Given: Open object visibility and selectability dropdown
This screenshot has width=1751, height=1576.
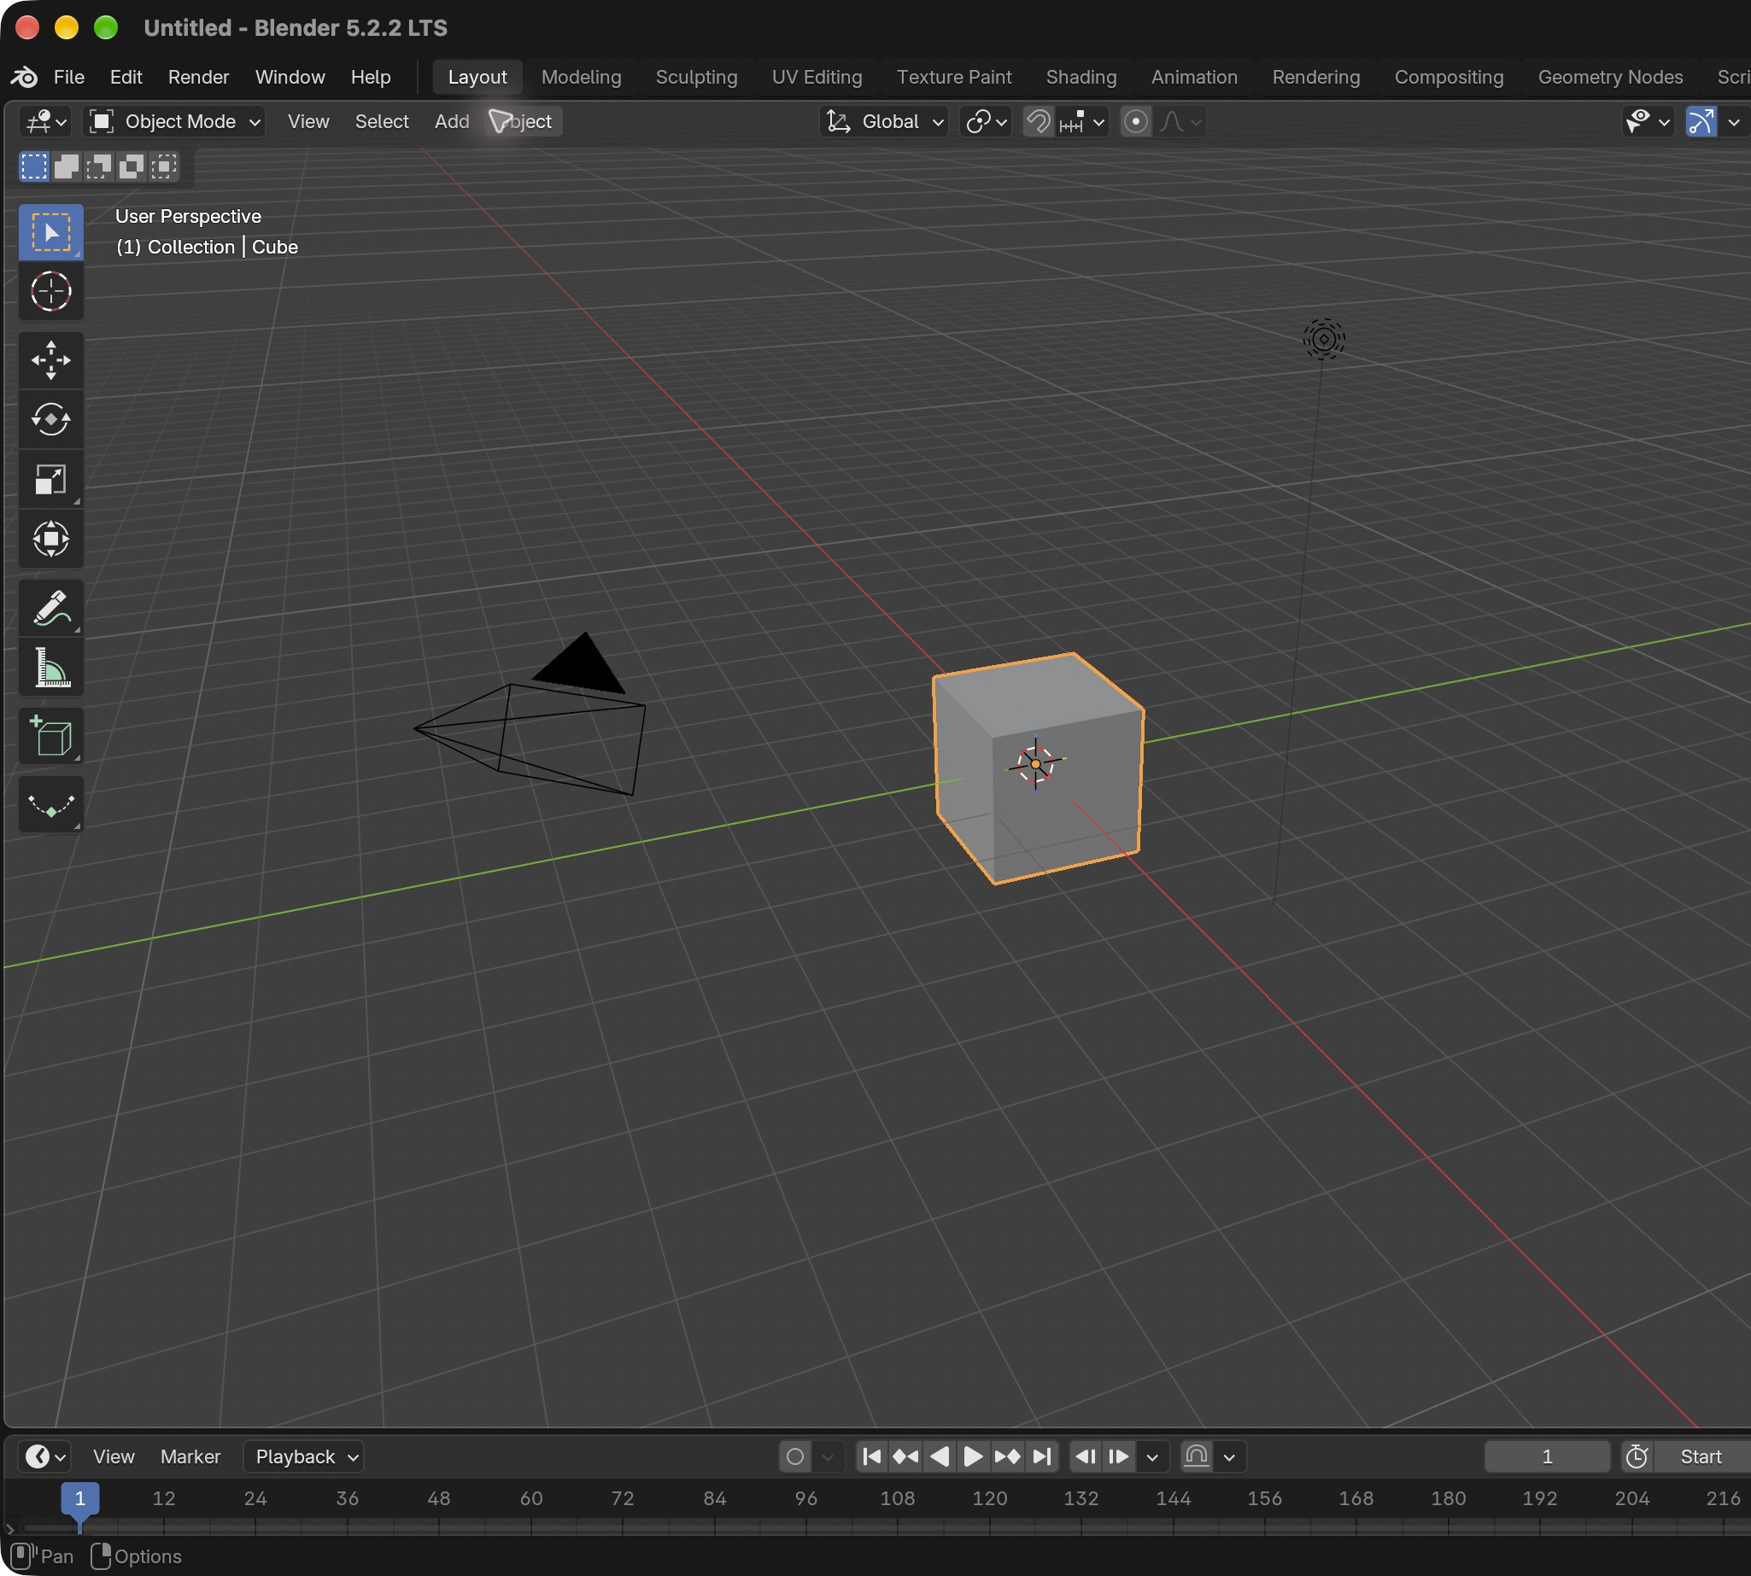Looking at the screenshot, I should click(1648, 121).
